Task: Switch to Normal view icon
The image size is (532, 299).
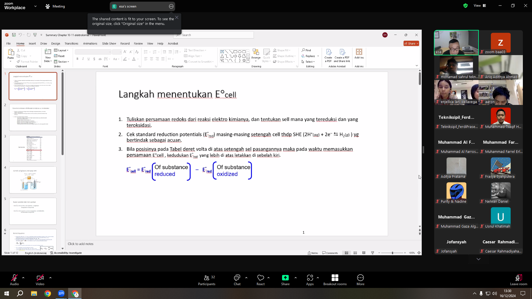Action: point(347,253)
